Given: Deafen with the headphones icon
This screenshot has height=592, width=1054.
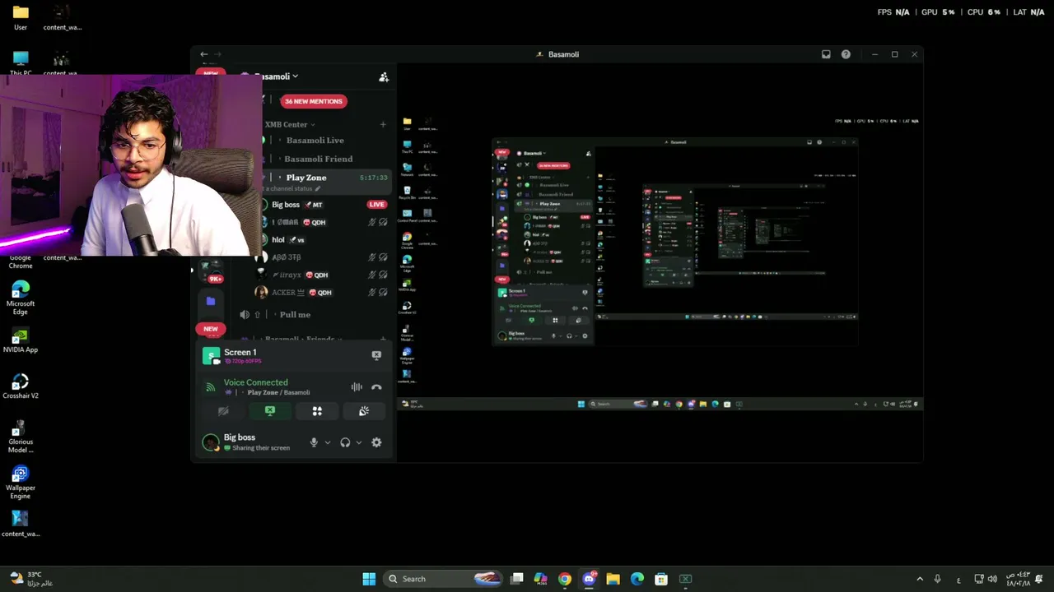Looking at the screenshot, I should point(345,442).
